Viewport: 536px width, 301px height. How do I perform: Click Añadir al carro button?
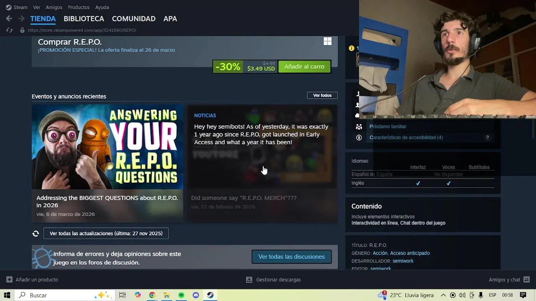coord(304,66)
